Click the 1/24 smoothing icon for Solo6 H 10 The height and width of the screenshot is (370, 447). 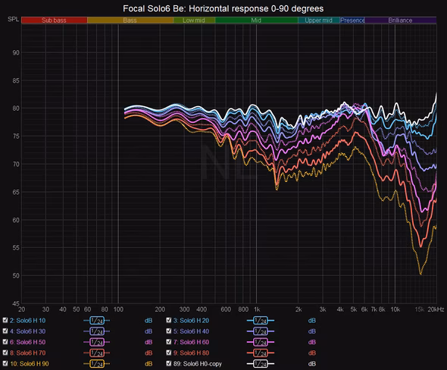(97, 321)
